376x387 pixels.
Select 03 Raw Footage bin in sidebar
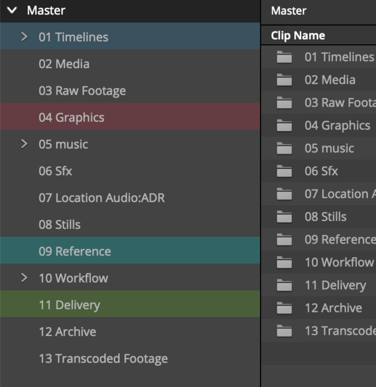[82, 91]
